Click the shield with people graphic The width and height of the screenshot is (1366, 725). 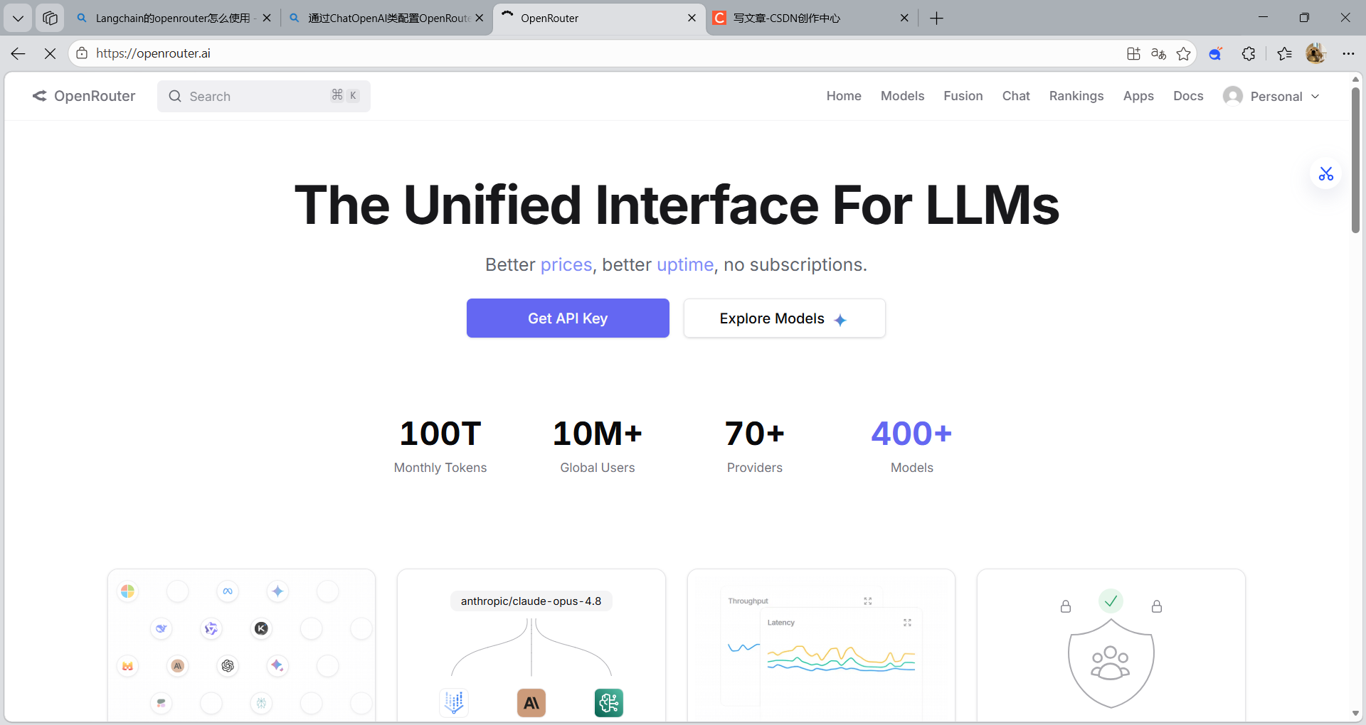(x=1111, y=662)
